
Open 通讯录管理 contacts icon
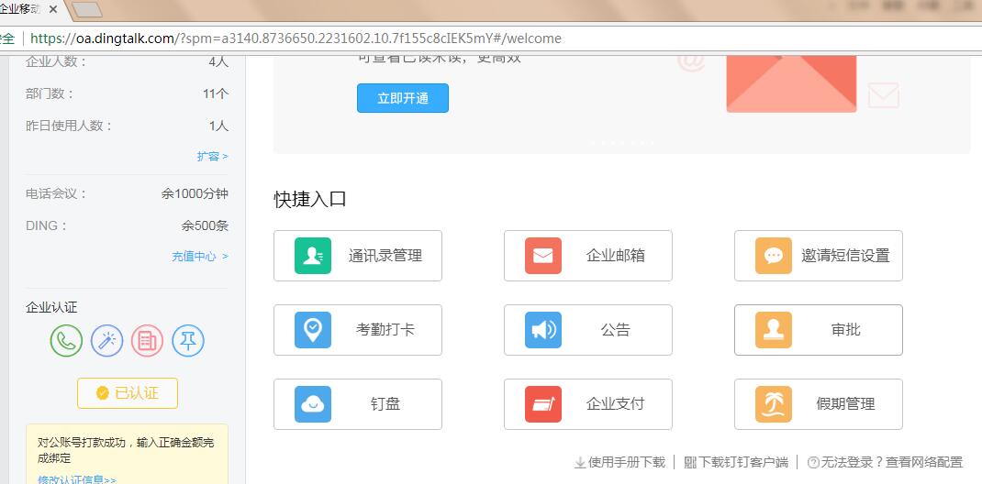[x=313, y=256]
